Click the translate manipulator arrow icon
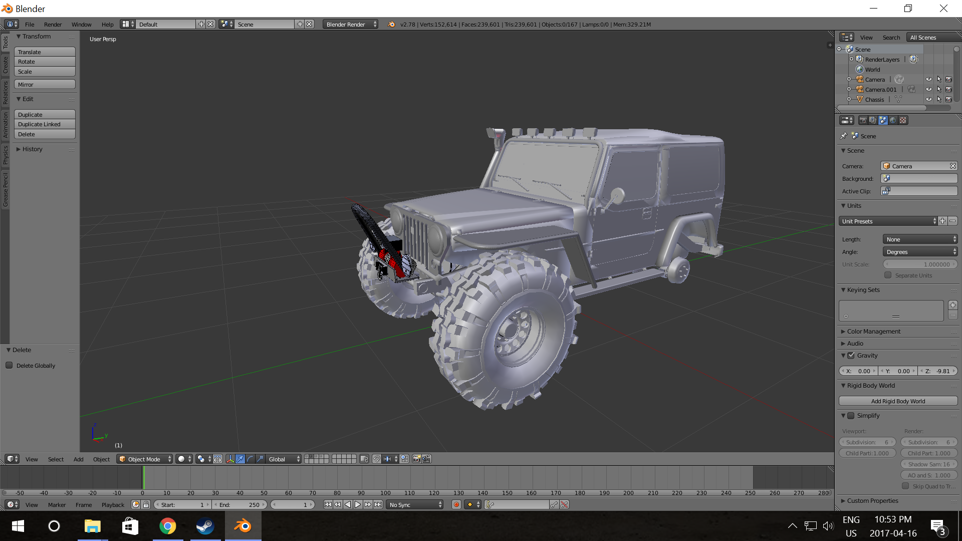The height and width of the screenshot is (541, 962). pyautogui.click(x=240, y=459)
